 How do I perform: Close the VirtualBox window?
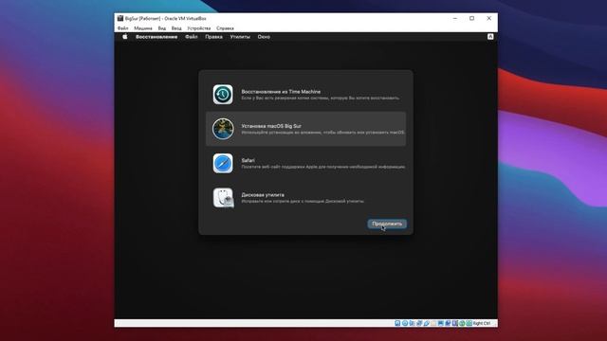pos(489,18)
